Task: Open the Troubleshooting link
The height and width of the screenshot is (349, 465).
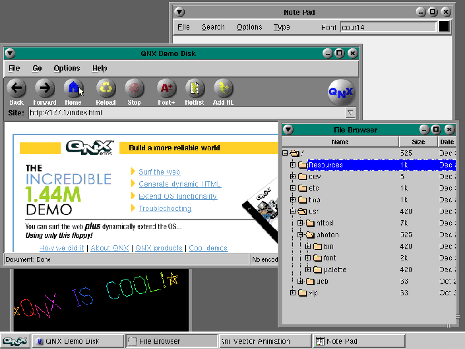Action: 165,209
